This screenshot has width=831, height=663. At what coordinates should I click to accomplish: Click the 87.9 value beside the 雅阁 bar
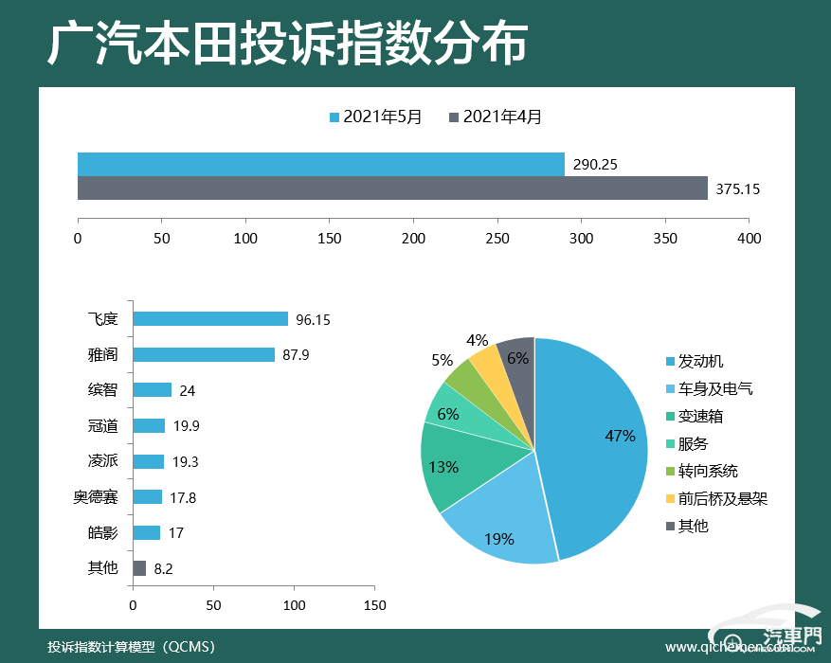coord(296,355)
